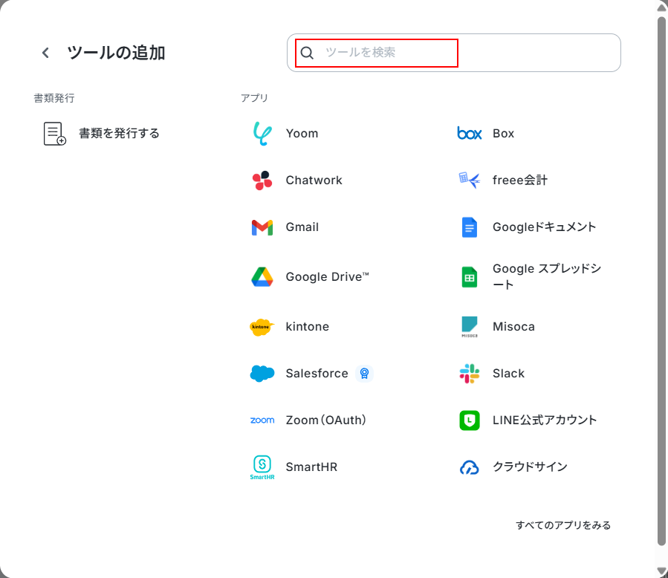Click the scrollbar down arrow
668x578 pixels.
(x=661, y=571)
